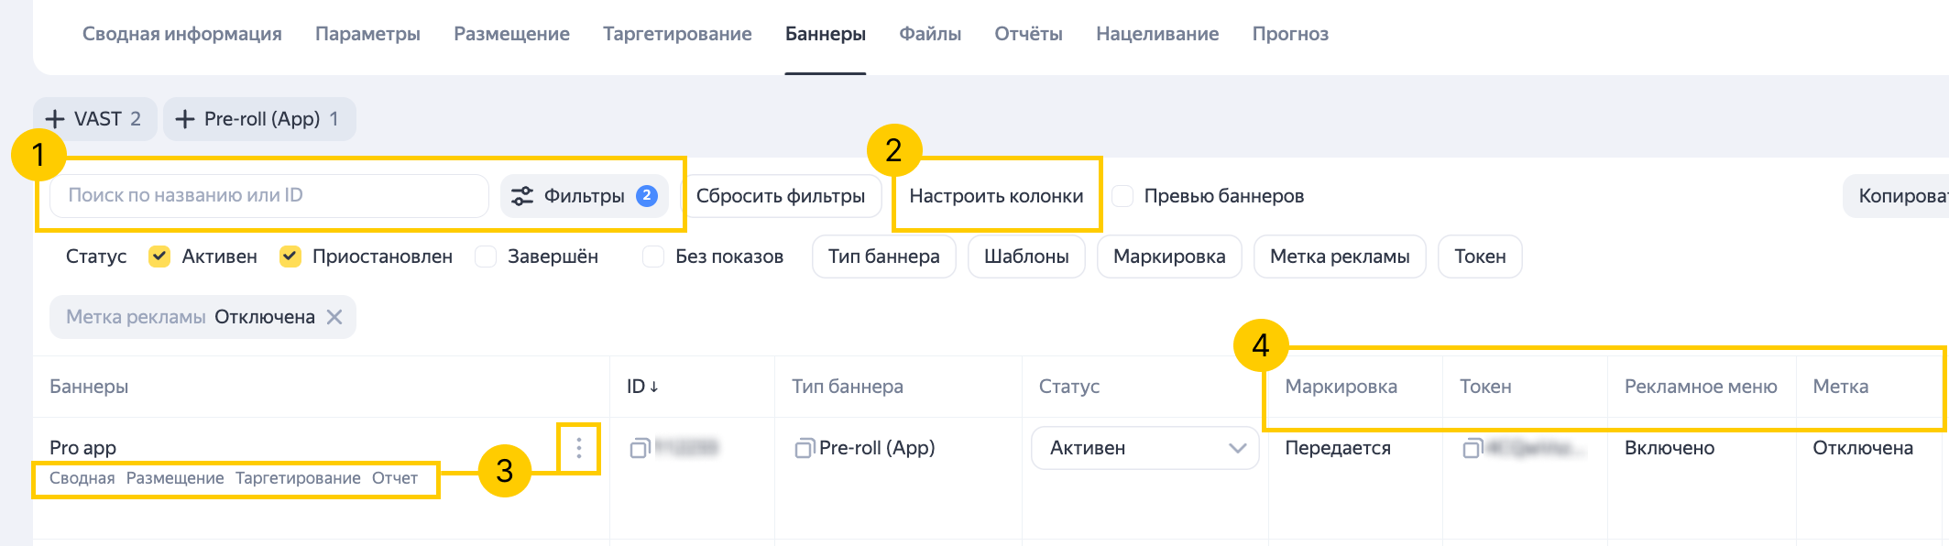Copy the token value using its copy icon
Image resolution: width=1949 pixels, height=546 pixels.
click(x=1473, y=448)
